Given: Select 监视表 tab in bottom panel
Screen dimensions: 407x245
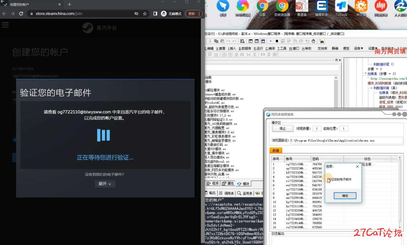Looking at the screenshot, I should [x=245, y=193].
